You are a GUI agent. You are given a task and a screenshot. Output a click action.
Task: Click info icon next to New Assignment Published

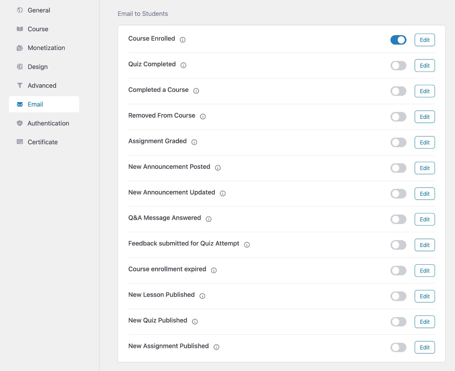(216, 347)
